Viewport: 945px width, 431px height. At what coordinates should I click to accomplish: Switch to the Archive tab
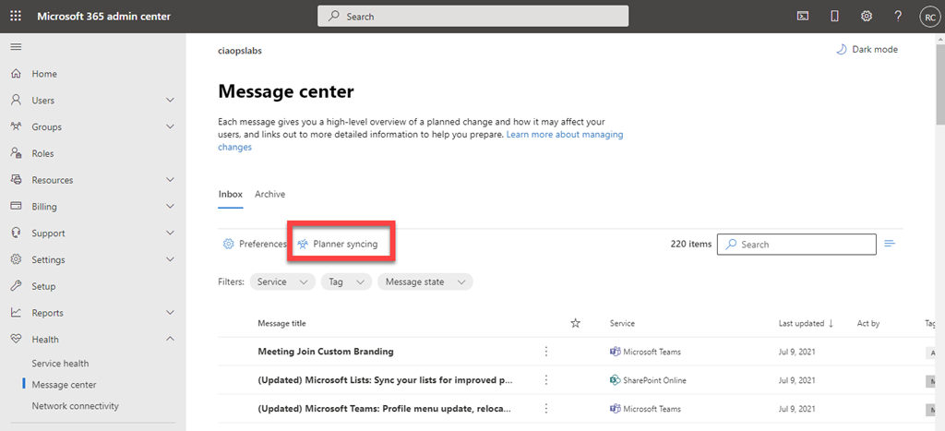click(x=269, y=195)
